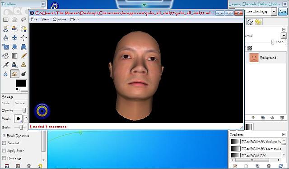
Task: Open the Toolbox tab configure button
Action: pos(43,4)
